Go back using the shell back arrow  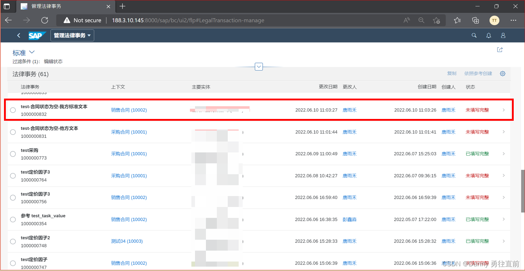[19, 35]
